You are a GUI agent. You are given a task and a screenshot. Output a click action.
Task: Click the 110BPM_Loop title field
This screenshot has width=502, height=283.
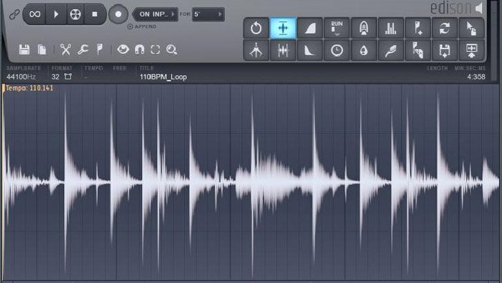pos(163,77)
